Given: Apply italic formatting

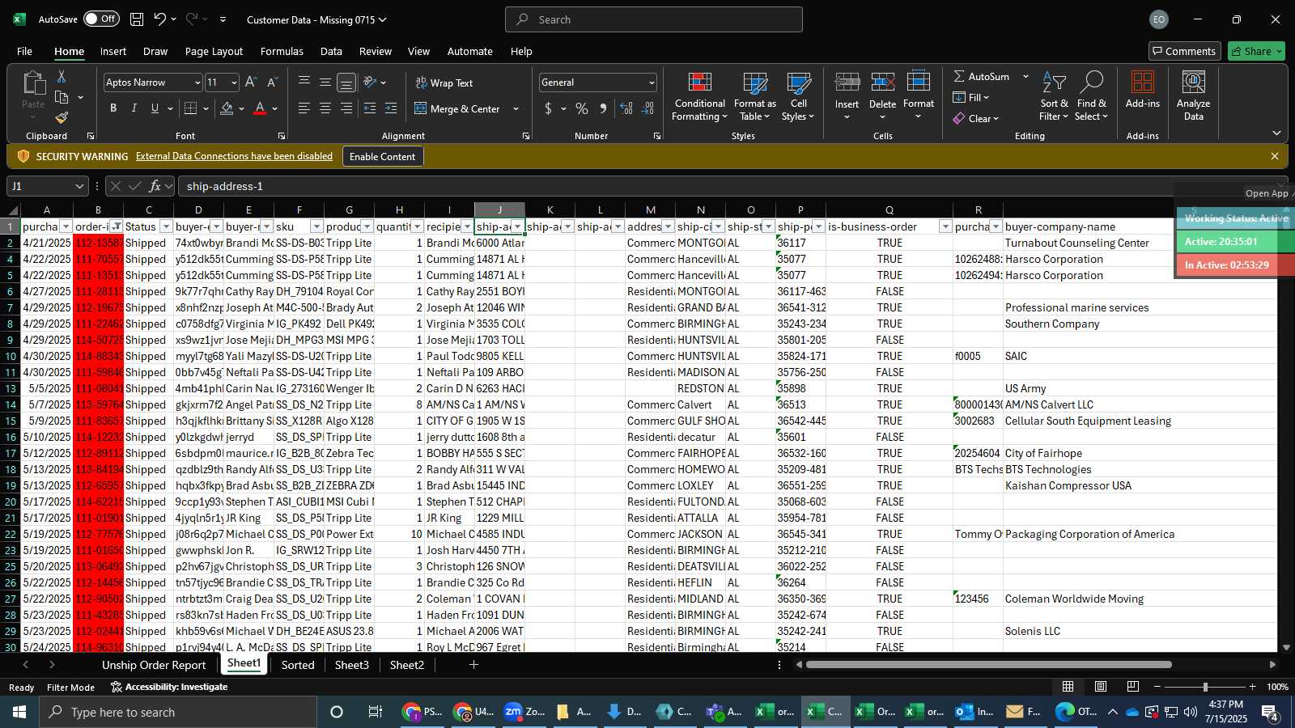Looking at the screenshot, I should tap(134, 108).
